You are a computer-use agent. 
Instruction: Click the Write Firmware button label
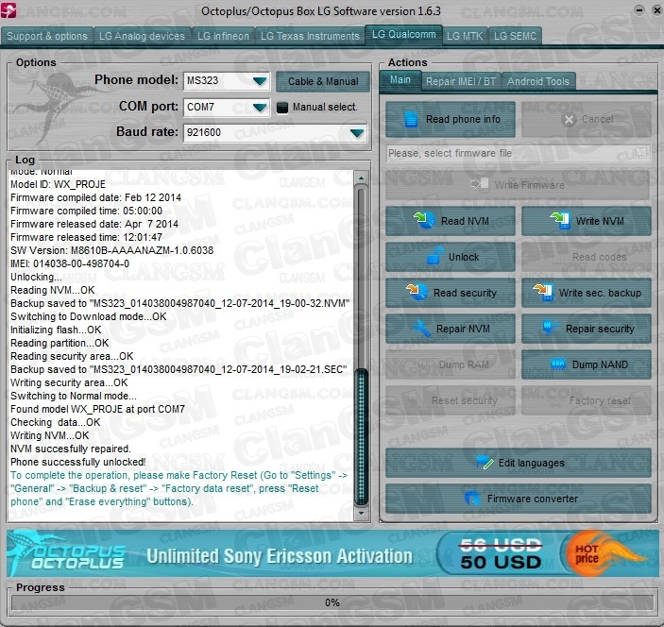529,185
